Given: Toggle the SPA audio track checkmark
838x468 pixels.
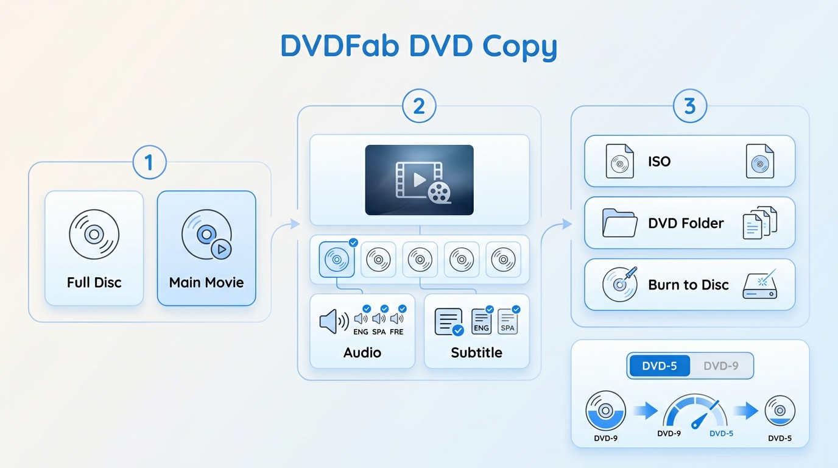Looking at the screenshot, I should click(x=384, y=308).
